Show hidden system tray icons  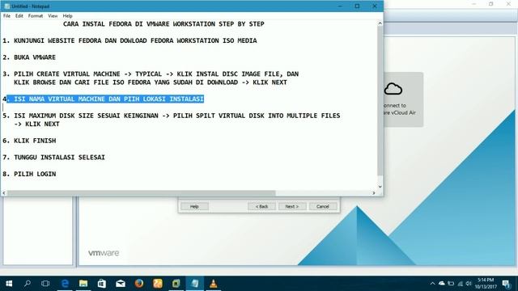432,284
